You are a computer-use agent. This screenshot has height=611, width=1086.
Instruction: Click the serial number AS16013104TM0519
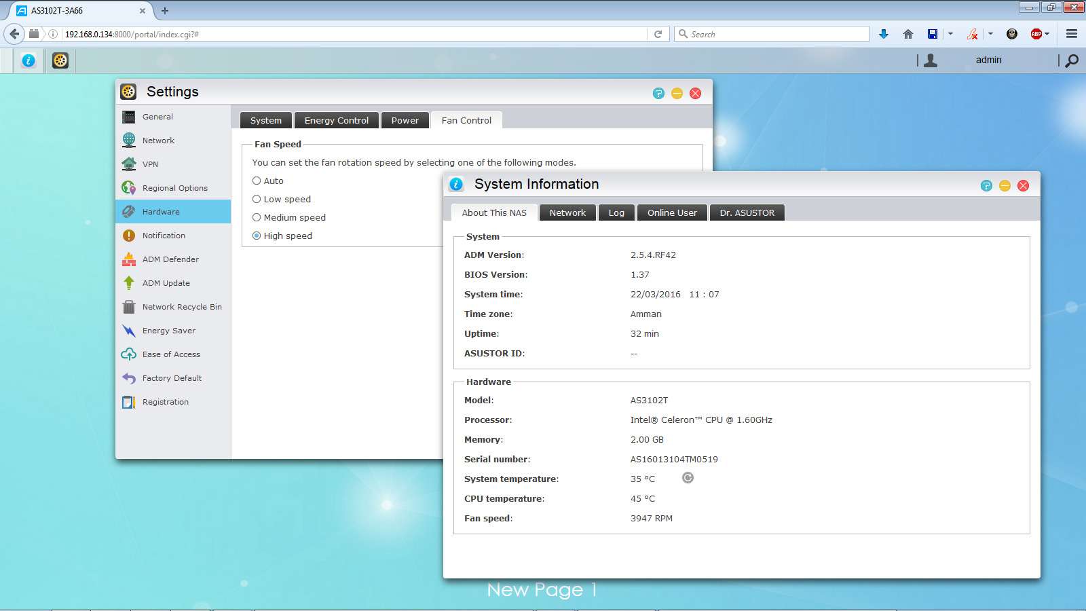(674, 460)
